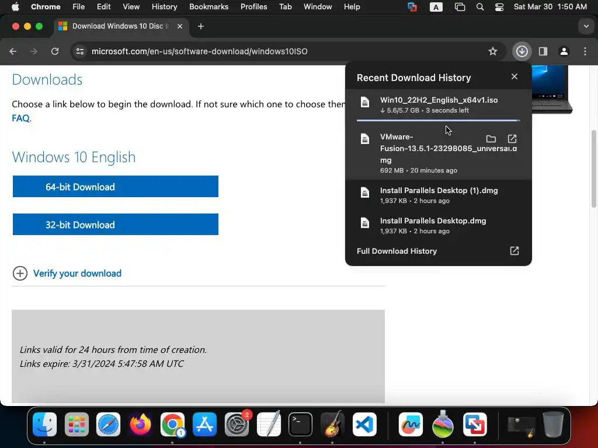Image resolution: width=598 pixels, height=448 pixels.
Task: View site information icon in address bar
Action: [79, 51]
